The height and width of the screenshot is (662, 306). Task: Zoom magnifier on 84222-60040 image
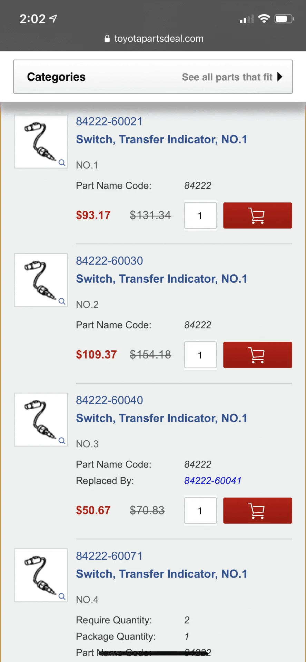click(x=62, y=441)
